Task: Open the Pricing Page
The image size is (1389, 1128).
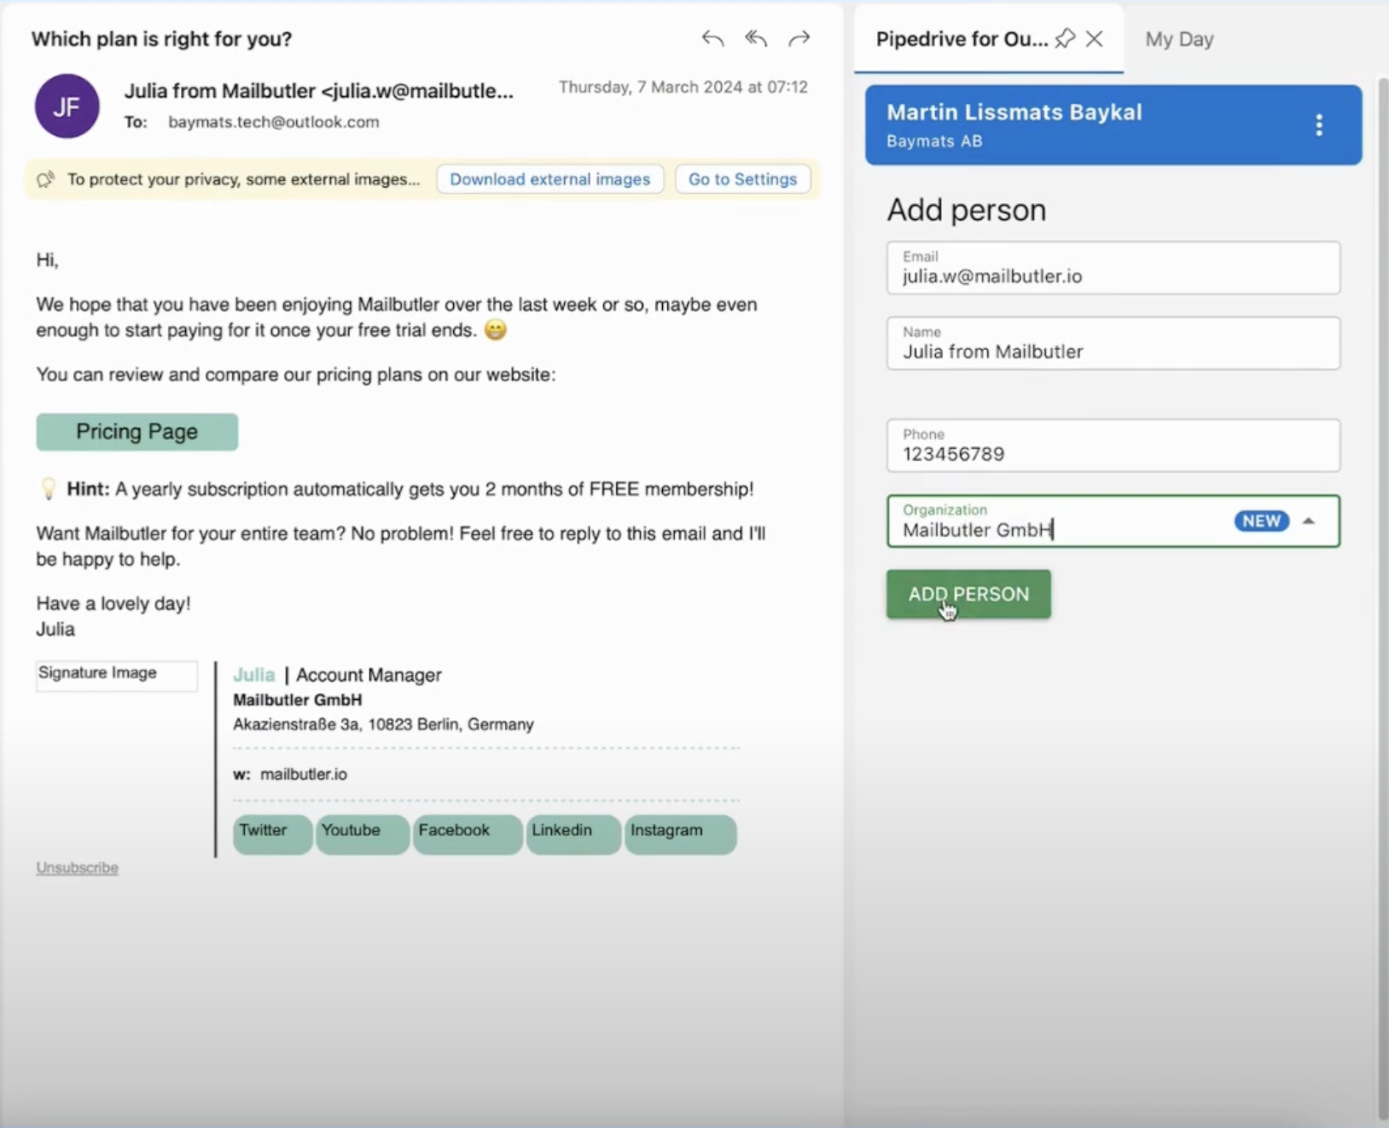Action: [137, 432]
